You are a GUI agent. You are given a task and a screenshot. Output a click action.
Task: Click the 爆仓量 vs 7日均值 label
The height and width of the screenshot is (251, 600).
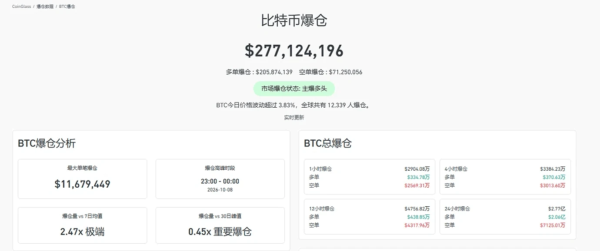[x=83, y=216]
